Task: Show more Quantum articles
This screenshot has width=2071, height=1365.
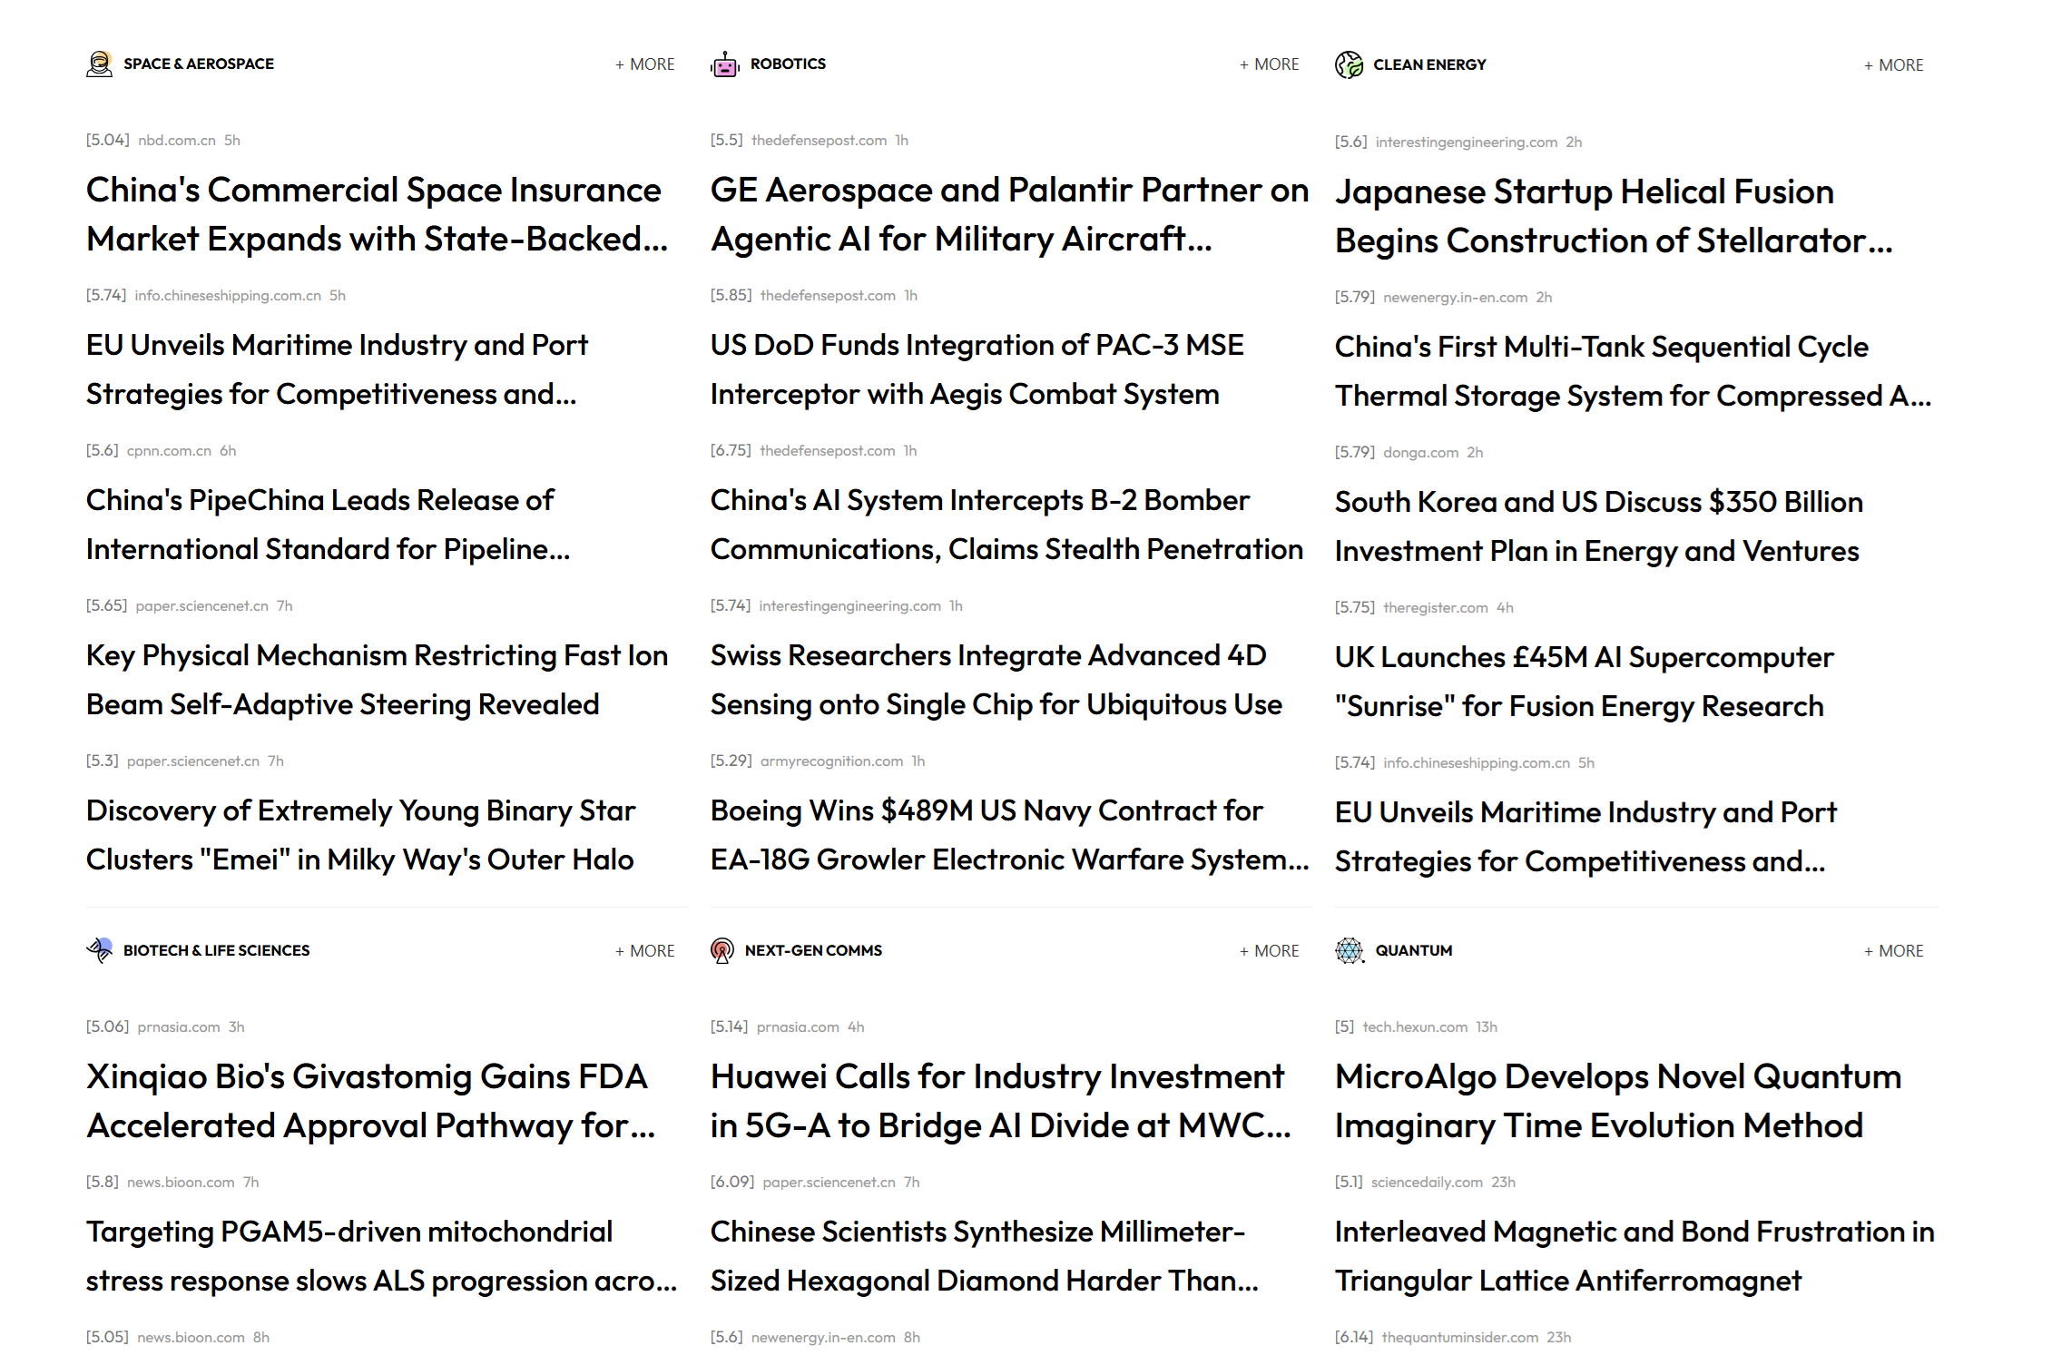Action: [x=1894, y=951]
